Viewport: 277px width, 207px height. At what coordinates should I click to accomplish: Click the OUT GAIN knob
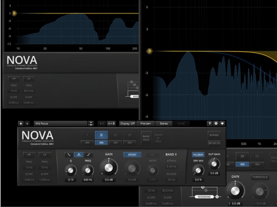click(214, 164)
